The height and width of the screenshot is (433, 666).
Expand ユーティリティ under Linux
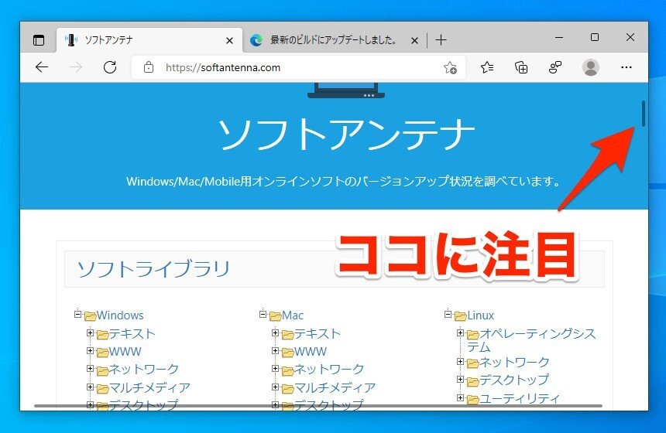[461, 397]
